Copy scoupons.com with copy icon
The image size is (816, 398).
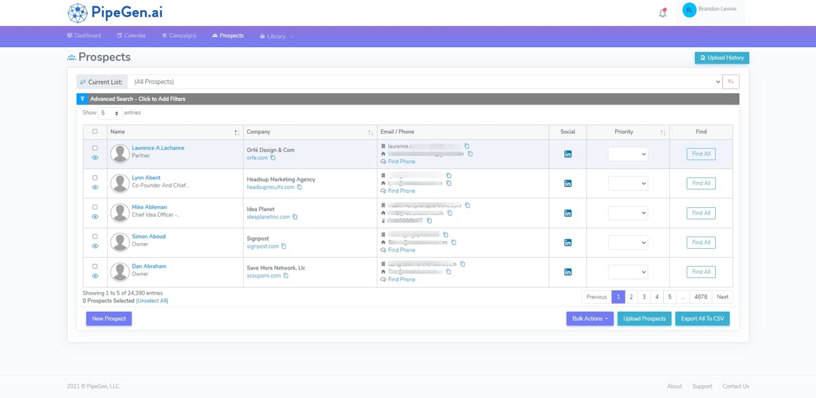click(286, 276)
